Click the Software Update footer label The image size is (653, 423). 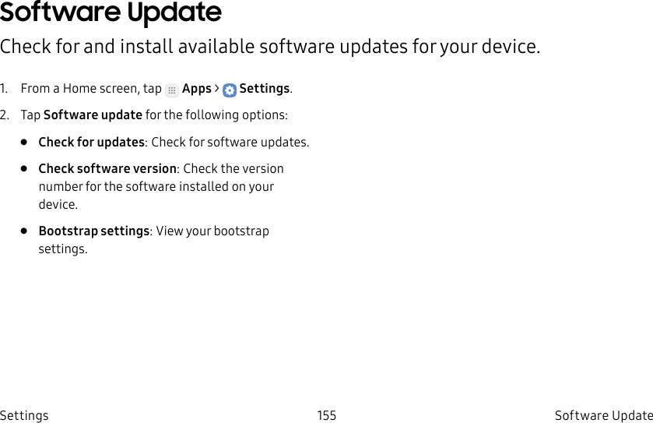coord(604,415)
